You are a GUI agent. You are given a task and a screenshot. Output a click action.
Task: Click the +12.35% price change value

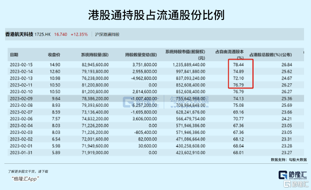[79, 34]
